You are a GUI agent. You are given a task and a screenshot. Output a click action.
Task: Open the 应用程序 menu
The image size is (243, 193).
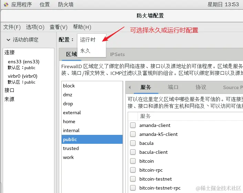coord(21,4)
